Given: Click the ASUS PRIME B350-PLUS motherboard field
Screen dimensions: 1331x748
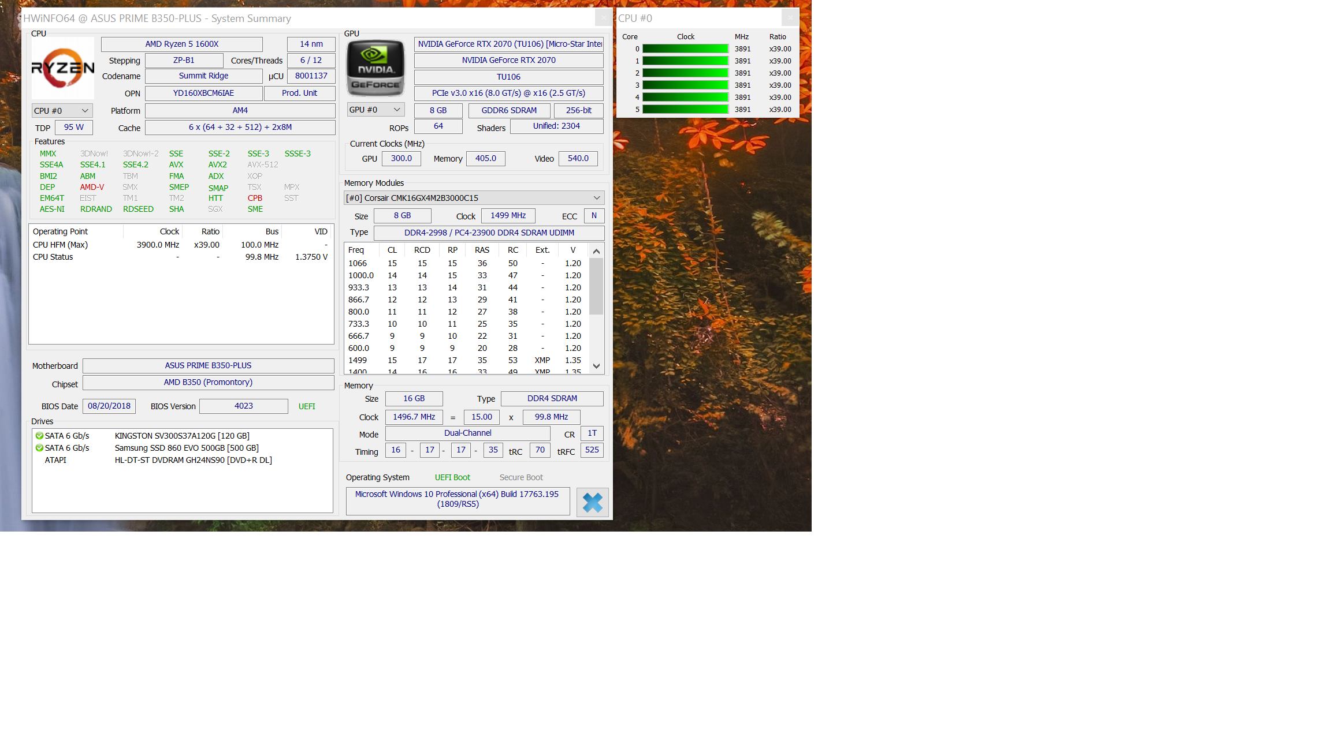Looking at the screenshot, I should point(208,365).
